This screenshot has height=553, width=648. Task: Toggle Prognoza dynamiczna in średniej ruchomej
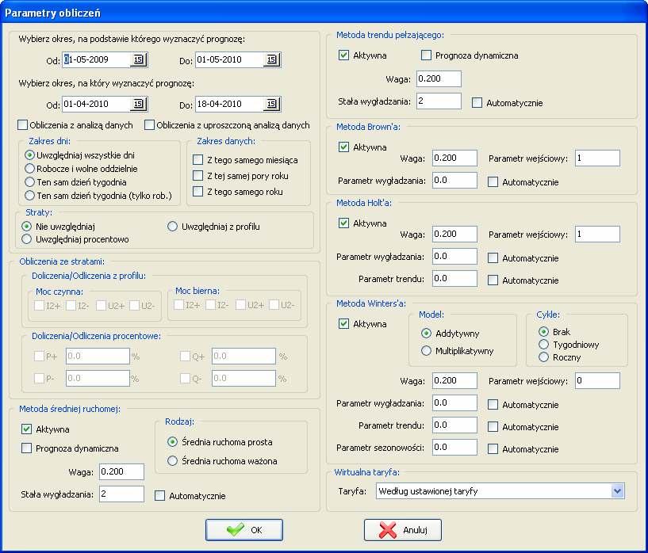(26, 448)
